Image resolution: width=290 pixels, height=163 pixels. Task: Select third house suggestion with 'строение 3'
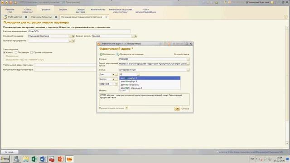tap(150, 85)
